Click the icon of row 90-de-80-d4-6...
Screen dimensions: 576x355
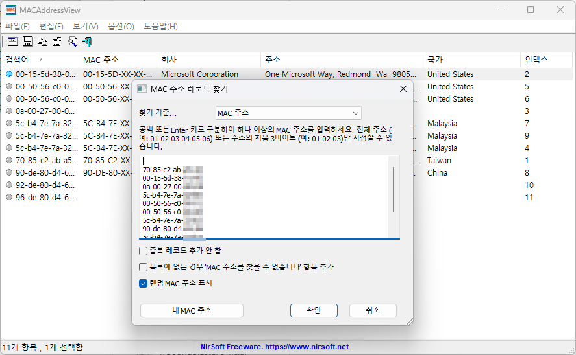[x=9, y=172]
